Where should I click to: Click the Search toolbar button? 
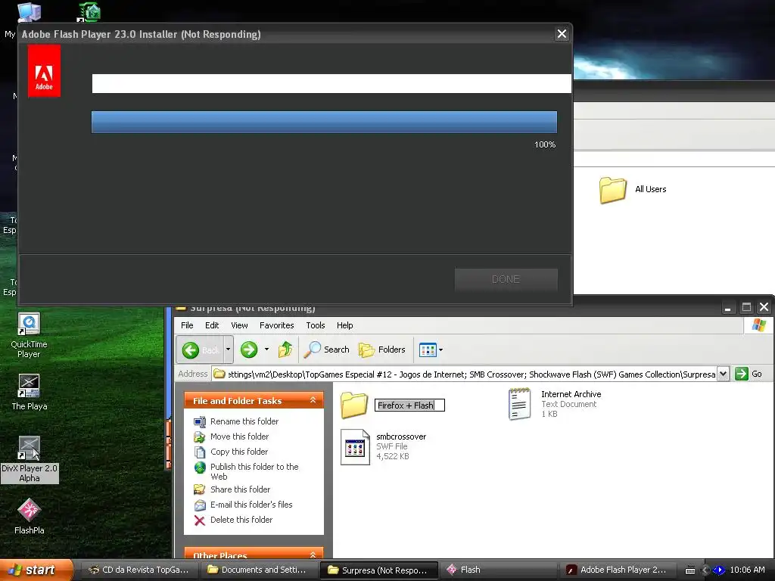(x=327, y=350)
